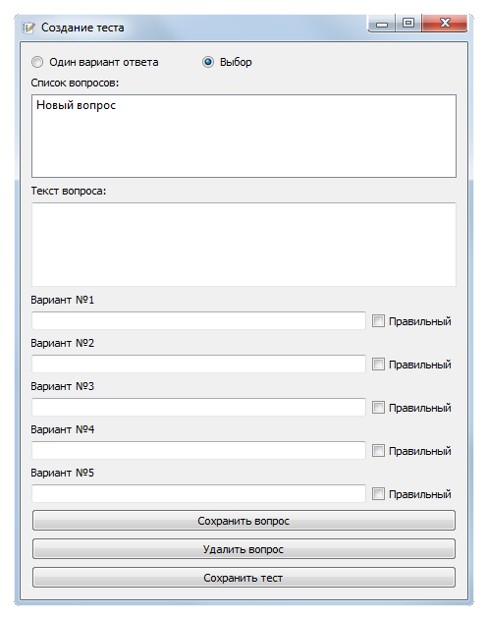The height and width of the screenshot is (618, 488).
Task: Click the 'Сохранить тест' button
Action: (x=244, y=578)
